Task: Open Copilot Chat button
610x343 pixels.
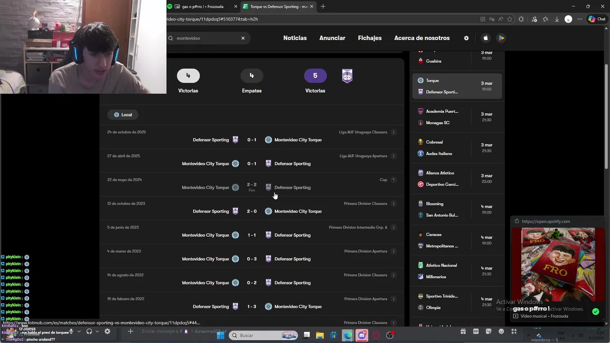Action: click(597, 19)
